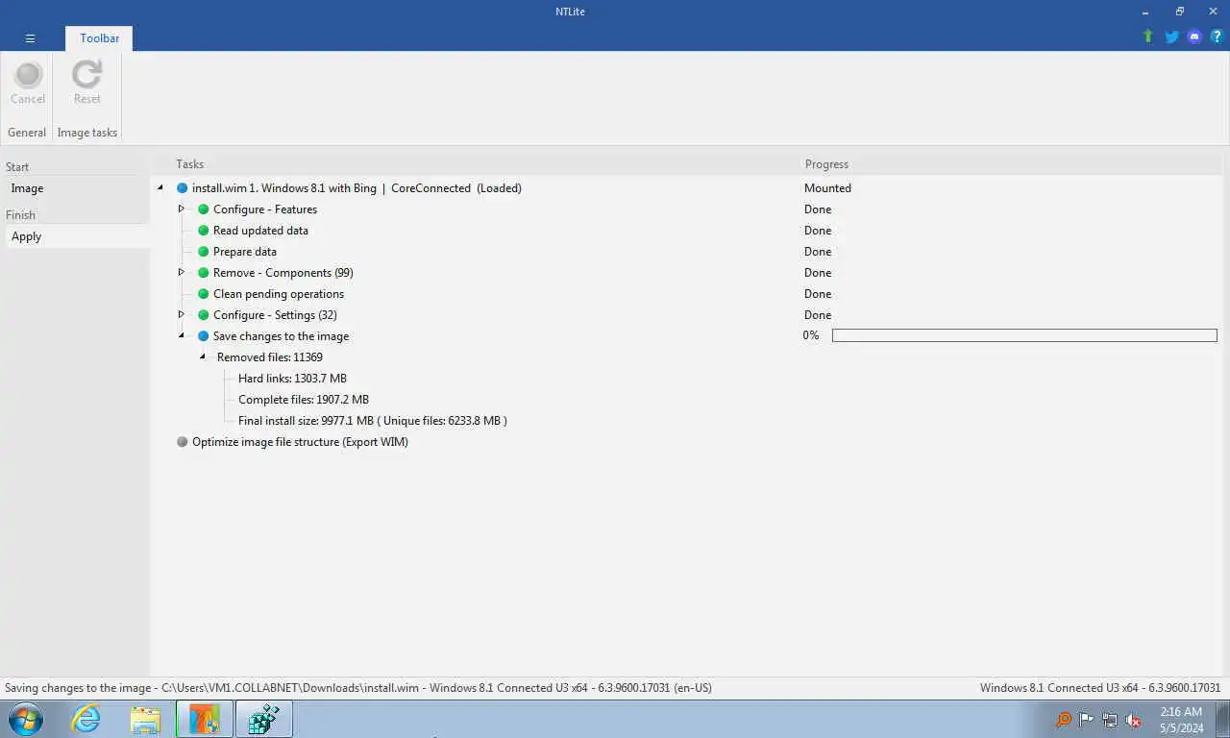Image resolution: width=1230 pixels, height=738 pixels.
Task: Click the muted volume tray icon
Action: pos(1133,720)
